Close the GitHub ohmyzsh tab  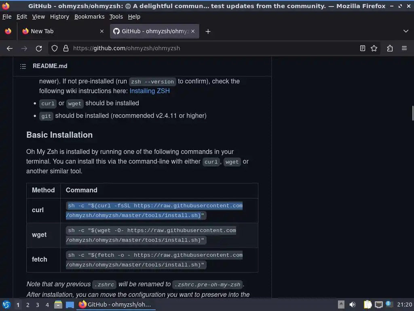tap(193, 31)
